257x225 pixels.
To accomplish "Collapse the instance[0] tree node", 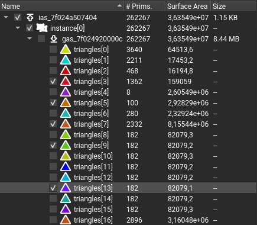I will (18, 28).
